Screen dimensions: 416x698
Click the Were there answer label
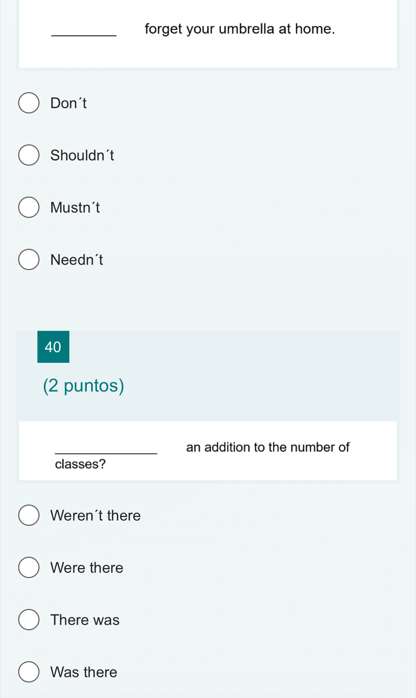click(87, 568)
